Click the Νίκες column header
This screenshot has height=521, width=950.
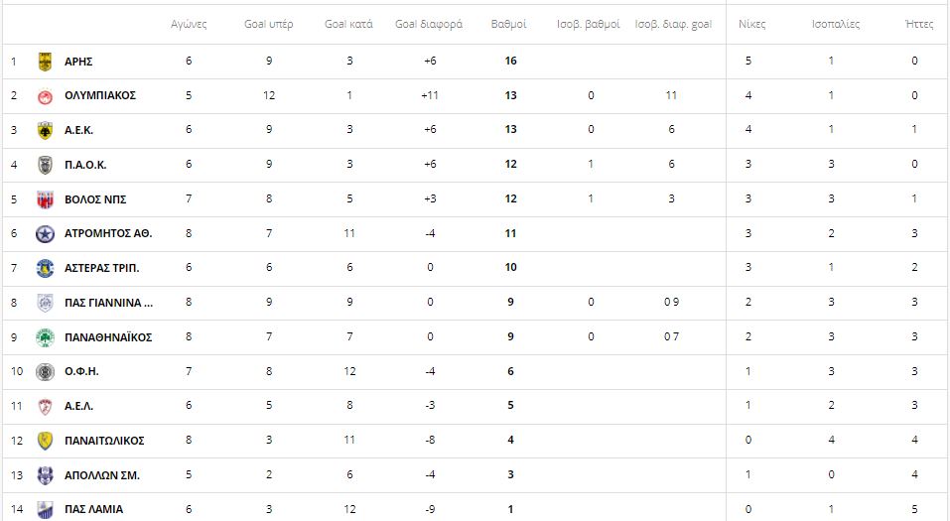[751, 24]
